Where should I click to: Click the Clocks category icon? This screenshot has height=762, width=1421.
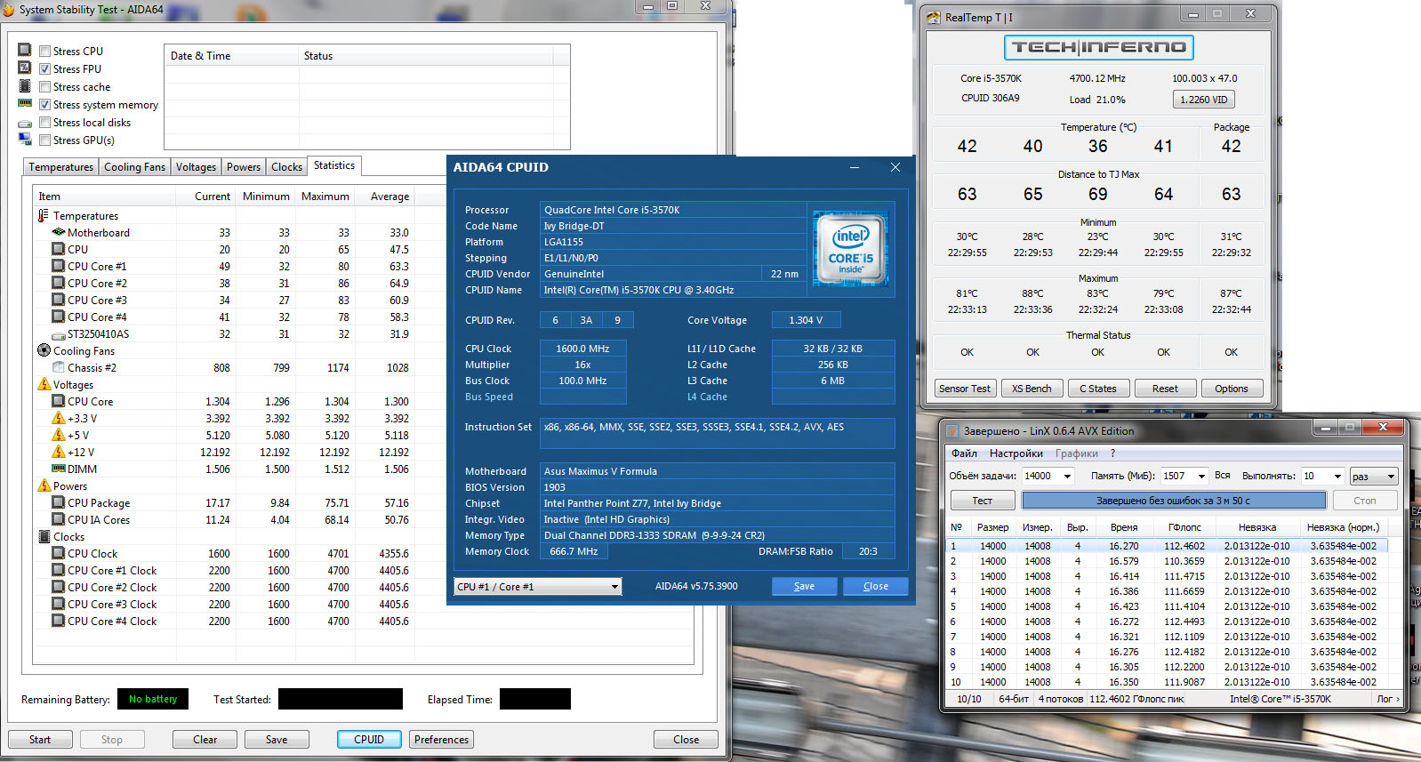click(x=44, y=536)
